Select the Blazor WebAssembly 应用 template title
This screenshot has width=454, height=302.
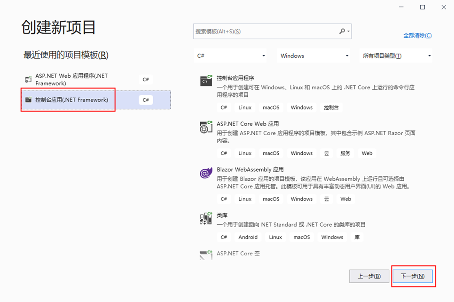click(x=250, y=169)
